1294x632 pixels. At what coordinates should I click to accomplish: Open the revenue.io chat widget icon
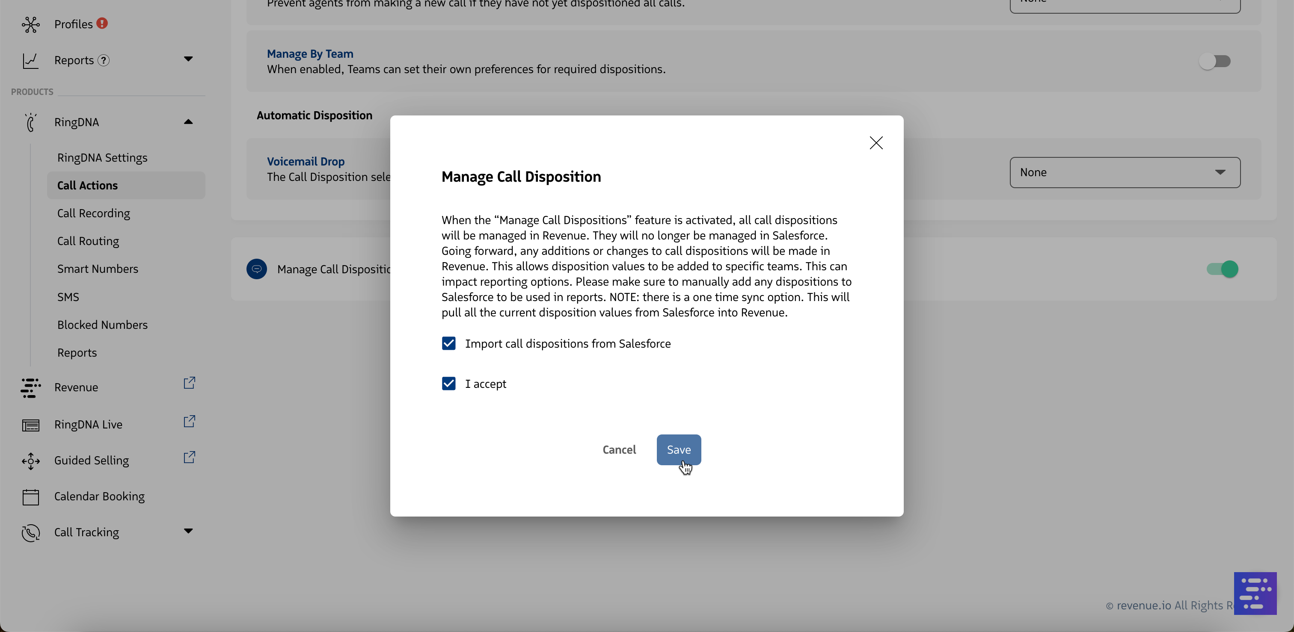point(1255,593)
